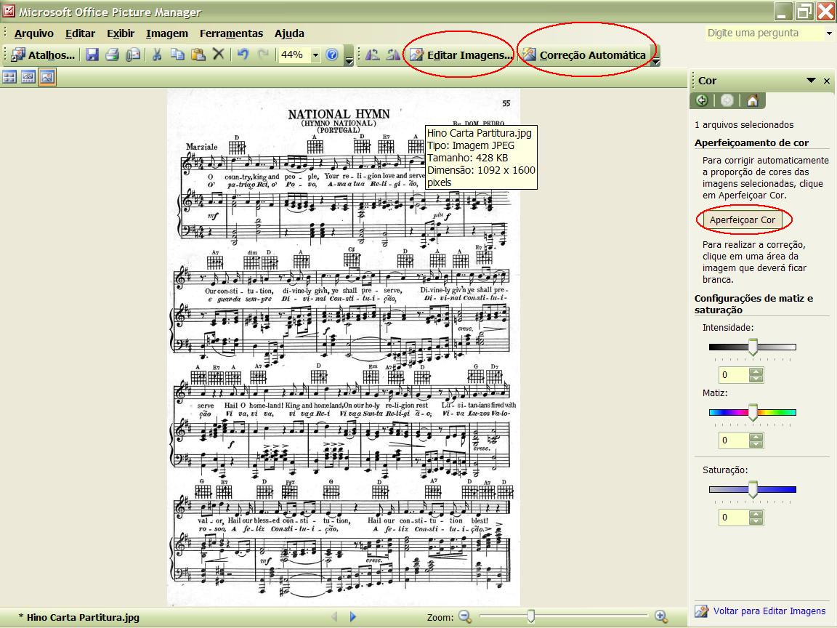
Task: Expand standard toolbar options arrow
Action: pos(349,55)
